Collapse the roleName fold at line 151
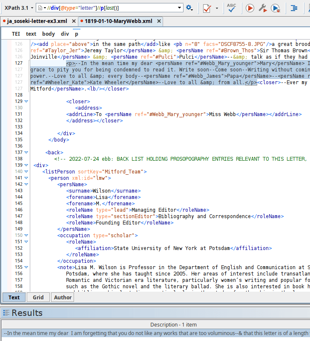310x341 pixels. [26, 242]
